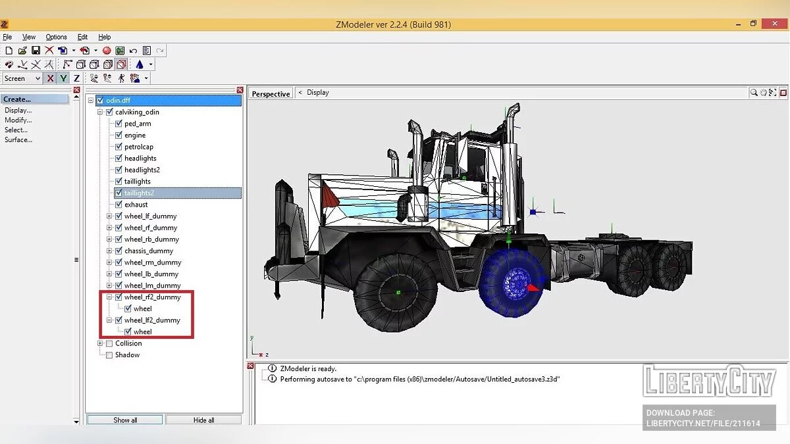Screen dimensions: 790x444
Task: Select the viewport zoom magnifier tool
Action: pyautogui.click(x=754, y=93)
